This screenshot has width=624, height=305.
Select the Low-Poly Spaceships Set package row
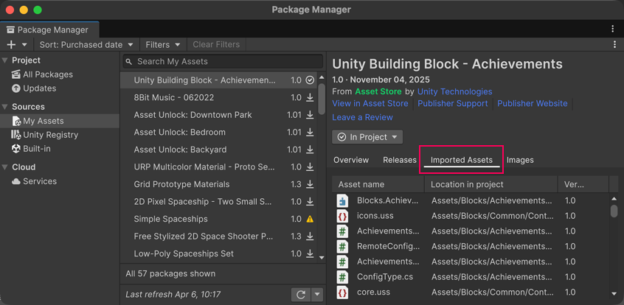click(218, 253)
